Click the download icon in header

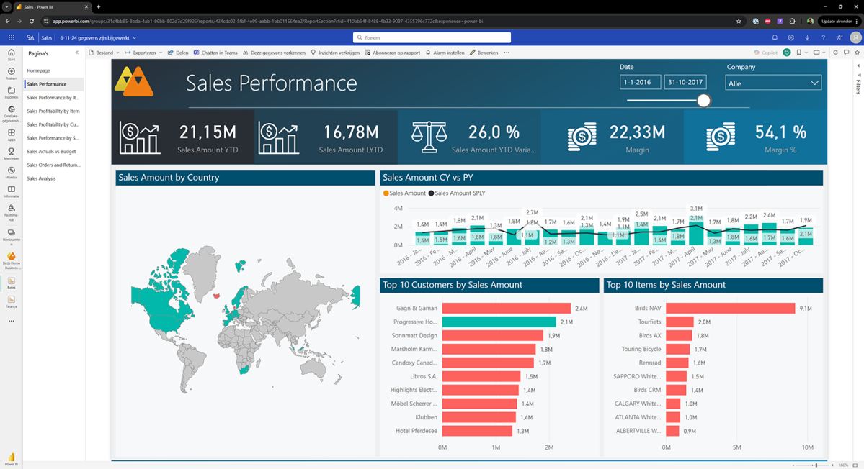807,37
